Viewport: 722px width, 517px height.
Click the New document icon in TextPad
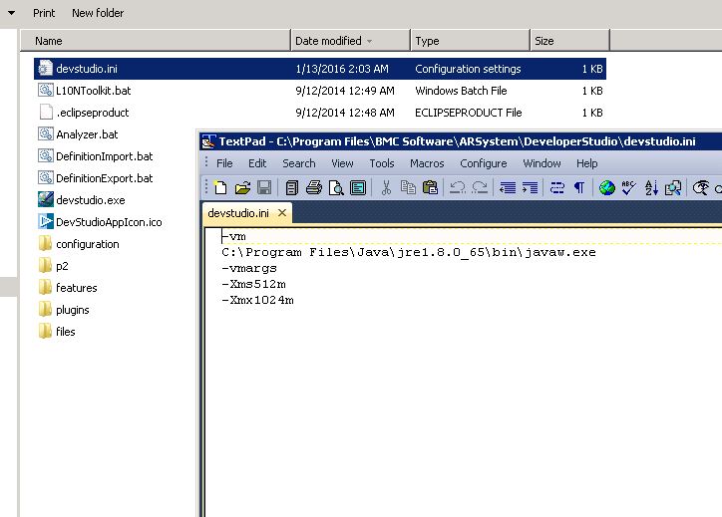click(x=220, y=187)
